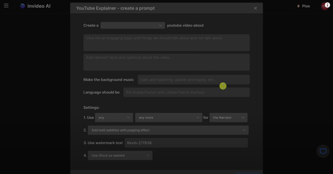Open the chat support bubble icon

coord(323,151)
